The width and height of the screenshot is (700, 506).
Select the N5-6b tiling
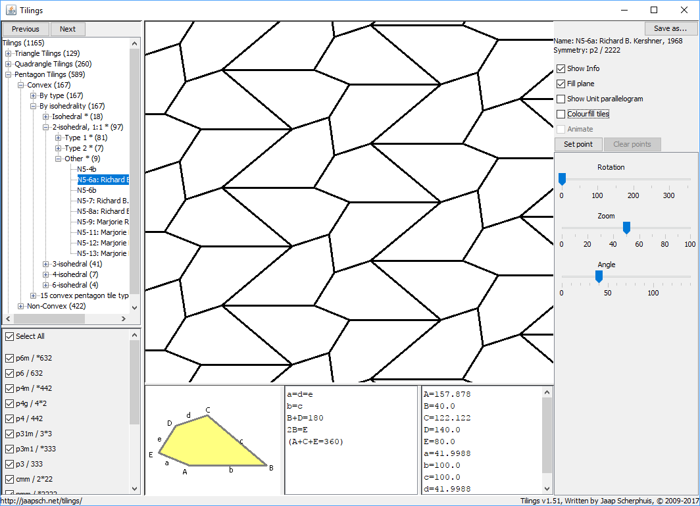87,190
